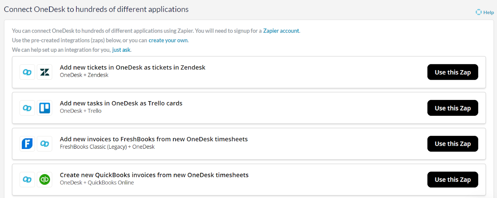The height and width of the screenshot is (198, 497).
Task: Click the OneDesk icon in the Trello row
Action: point(27,108)
